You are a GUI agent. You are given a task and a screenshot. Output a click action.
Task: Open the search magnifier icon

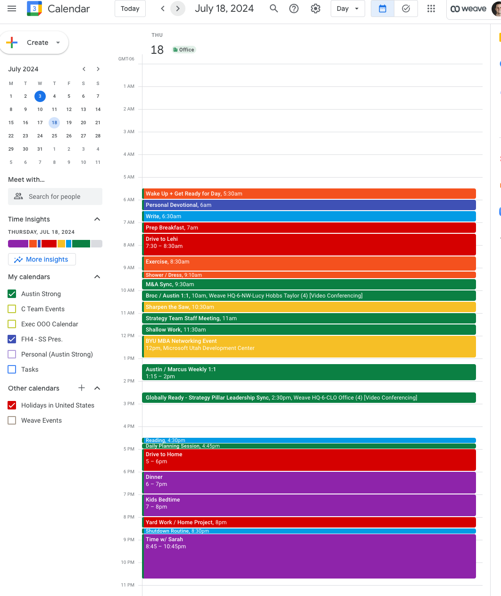(x=274, y=9)
